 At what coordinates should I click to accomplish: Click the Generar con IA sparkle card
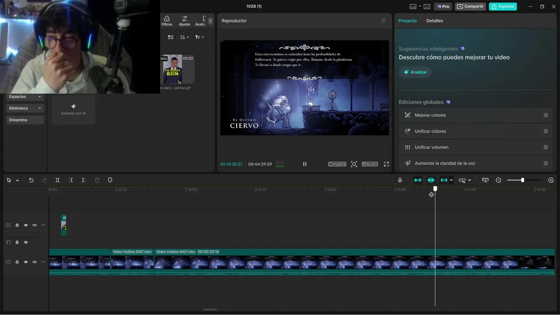[73, 109]
